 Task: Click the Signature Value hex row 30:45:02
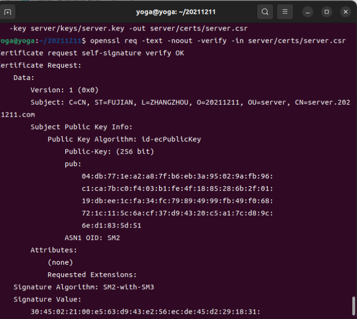(x=146, y=312)
